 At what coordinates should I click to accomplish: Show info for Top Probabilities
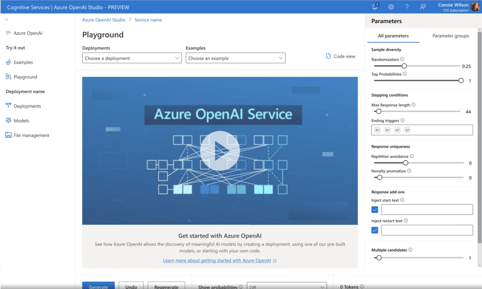tap(405, 74)
